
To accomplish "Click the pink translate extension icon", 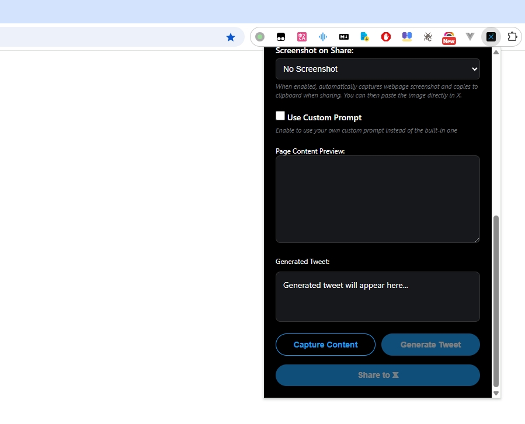I will [301, 36].
